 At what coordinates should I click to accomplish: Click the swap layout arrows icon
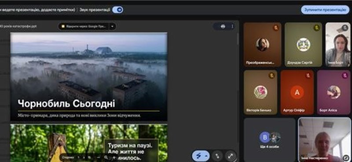[x=217, y=156]
